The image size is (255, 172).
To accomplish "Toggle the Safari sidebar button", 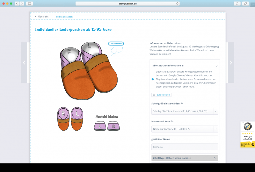I will [x=29, y=4].
